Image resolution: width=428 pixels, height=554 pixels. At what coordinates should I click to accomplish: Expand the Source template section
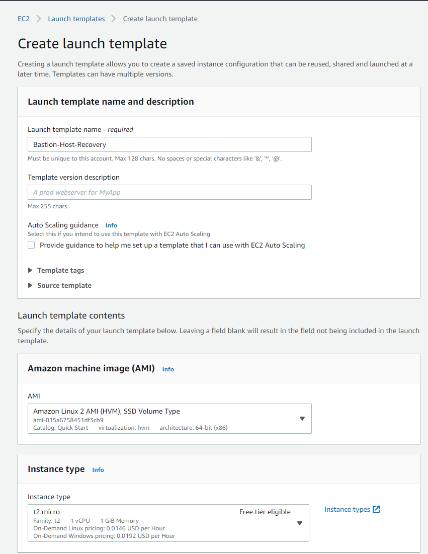point(64,285)
